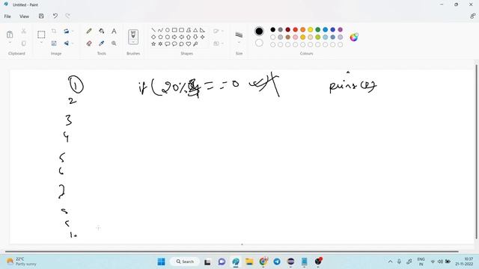The width and height of the screenshot is (479, 269).
Task: Pick the red colour swatch
Action: pyautogui.click(x=296, y=30)
